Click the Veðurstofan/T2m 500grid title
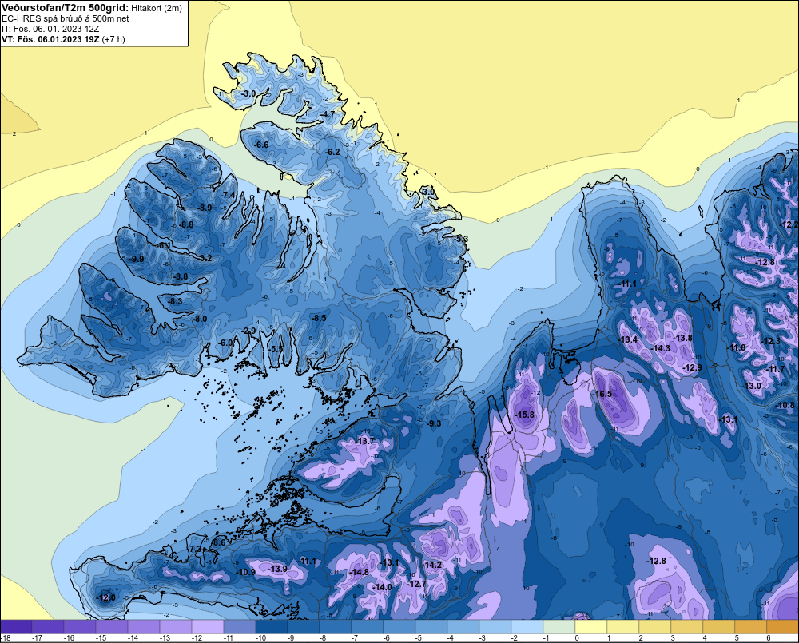This screenshot has height=643, width=799. click(65, 8)
